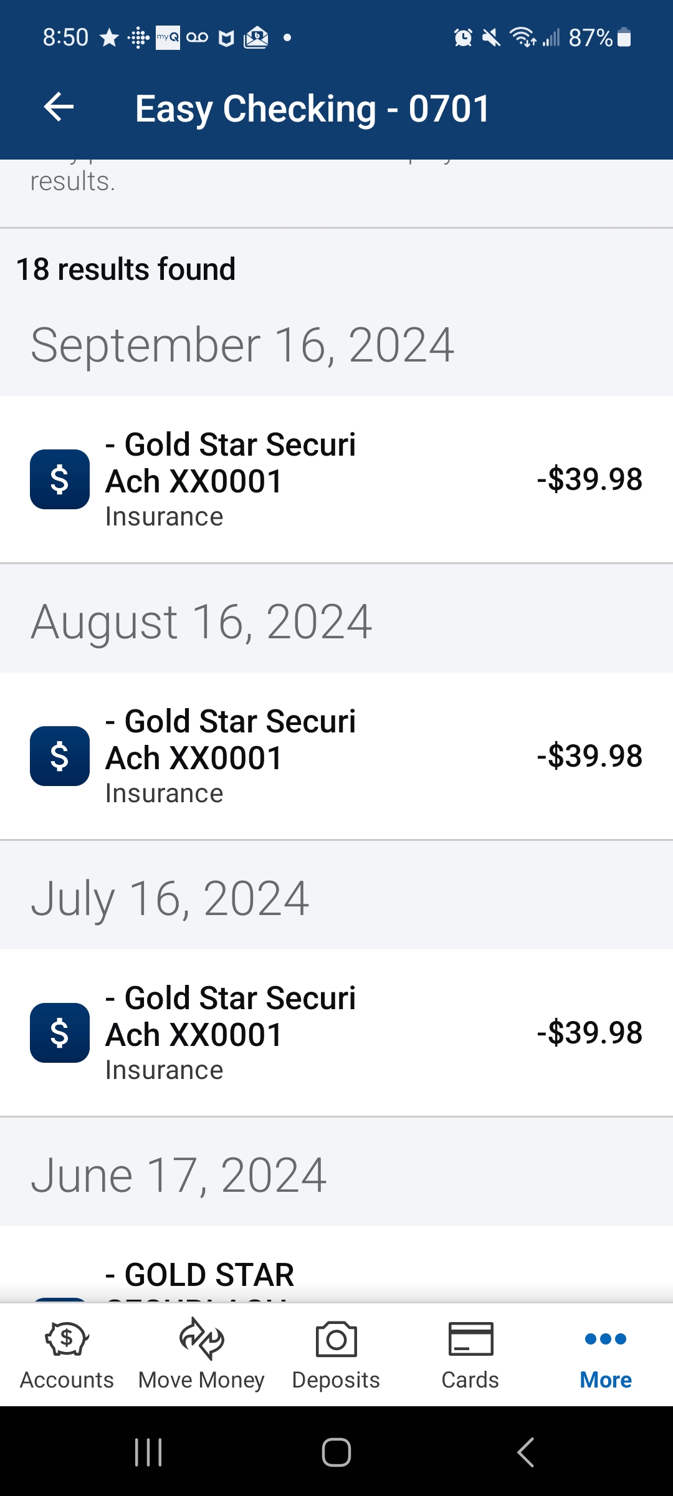Tap the Insurance label on July 16 transaction

165,1070
